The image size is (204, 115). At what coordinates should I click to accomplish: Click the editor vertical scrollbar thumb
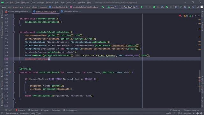click(200, 81)
